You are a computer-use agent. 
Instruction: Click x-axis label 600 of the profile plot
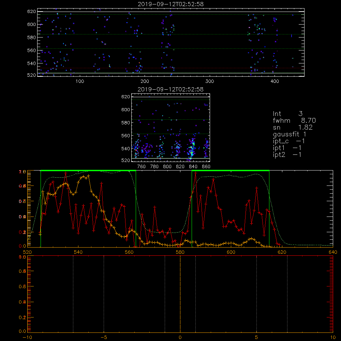231,252
